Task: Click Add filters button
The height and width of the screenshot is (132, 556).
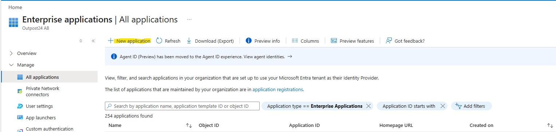Action: click(471, 106)
